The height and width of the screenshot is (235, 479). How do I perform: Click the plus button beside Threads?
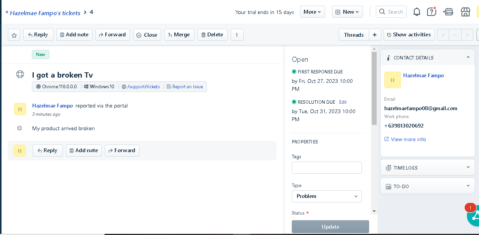click(374, 35)
